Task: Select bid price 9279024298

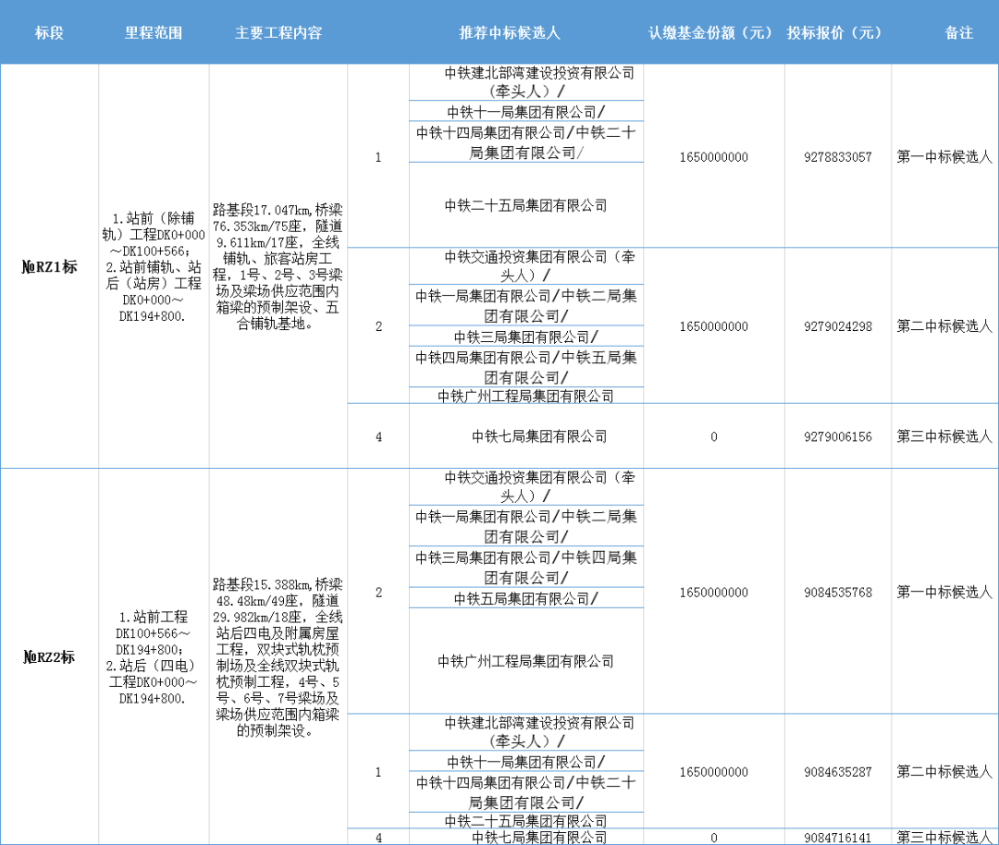Action: pos(838,326)
